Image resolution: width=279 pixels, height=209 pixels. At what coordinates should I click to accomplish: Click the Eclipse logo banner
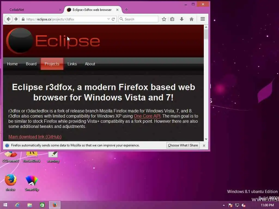pyautogui.click(x=53, y=41)
